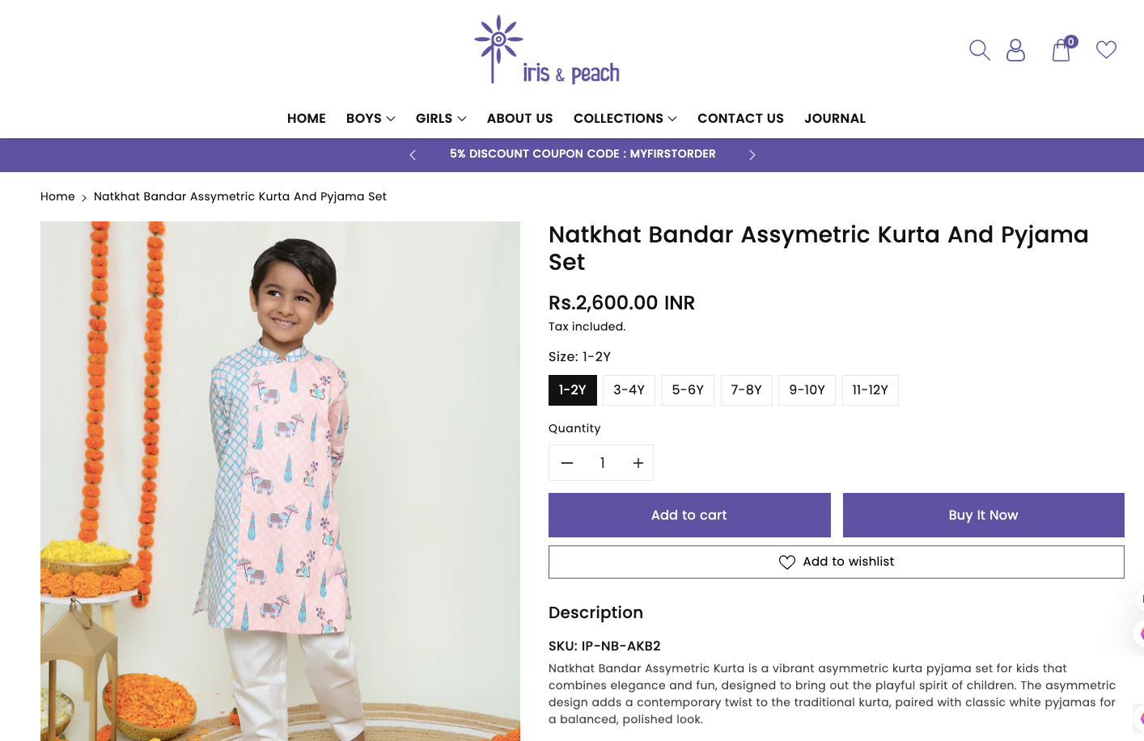Image resolution: width=1144 pixels, height=741 pixels.
Task: Click the Add to cart button
Action: 689,516
